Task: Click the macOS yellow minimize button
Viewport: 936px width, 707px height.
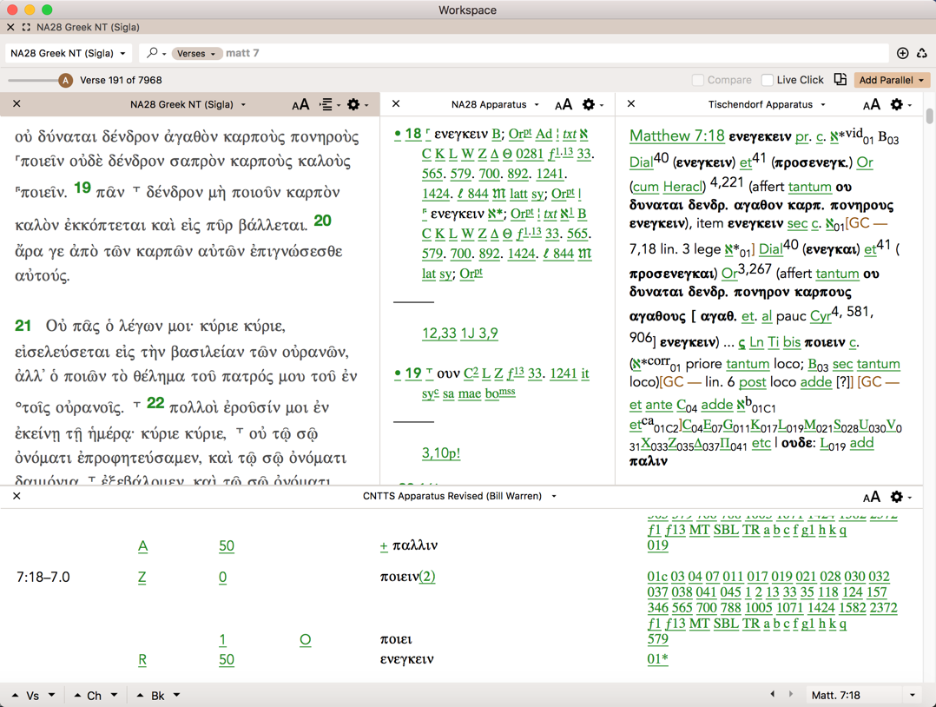Action: (x=30, y=10)
